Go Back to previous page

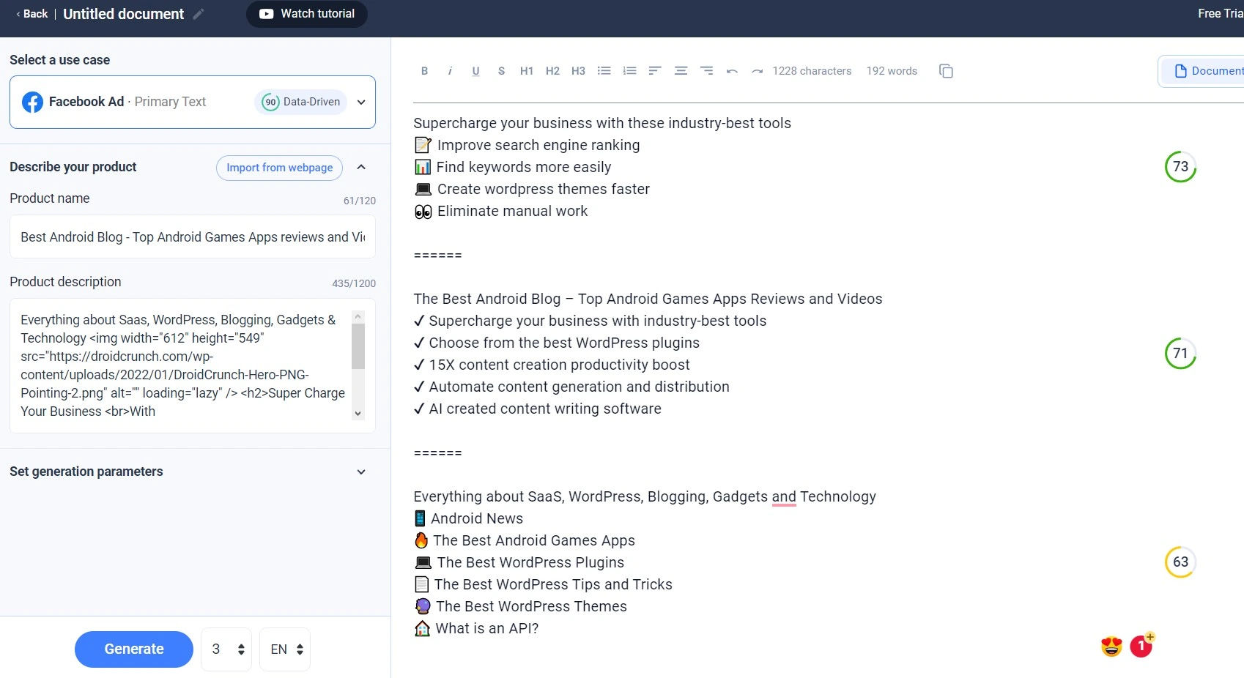tap(32, 14)
